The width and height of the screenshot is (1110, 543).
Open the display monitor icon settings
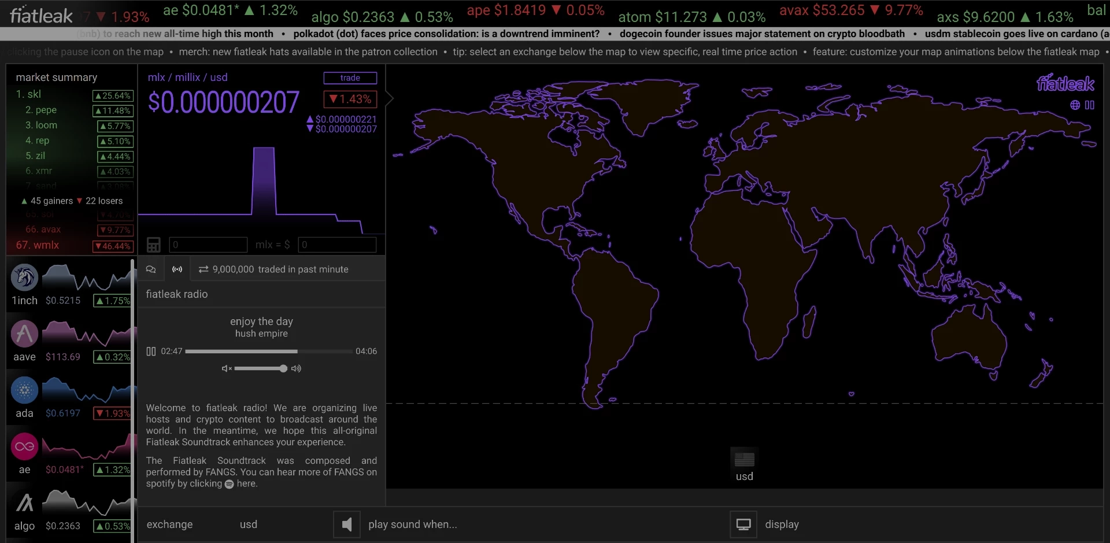tap(743, 524)
